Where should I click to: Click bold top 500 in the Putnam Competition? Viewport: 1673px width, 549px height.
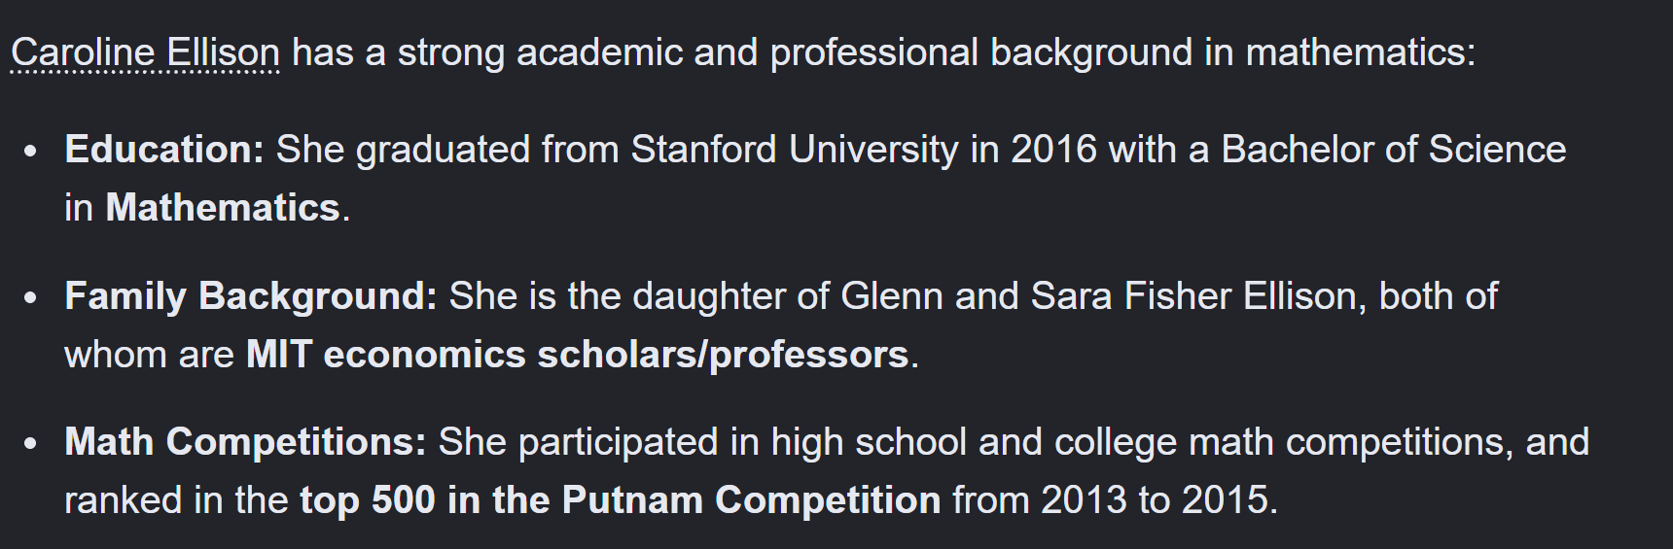coord(621,500)
